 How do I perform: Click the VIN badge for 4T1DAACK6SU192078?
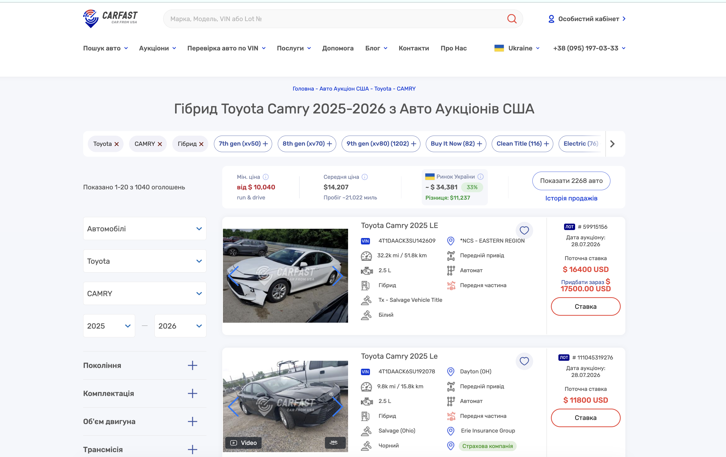(x=365, y=372)
